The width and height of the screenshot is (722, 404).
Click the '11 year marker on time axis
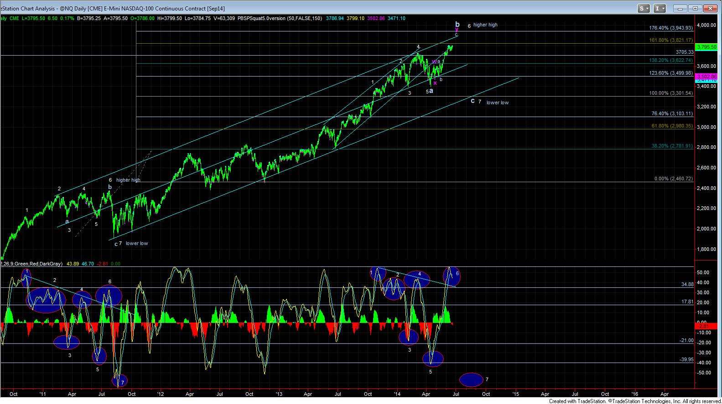click(x=42, y=394)
